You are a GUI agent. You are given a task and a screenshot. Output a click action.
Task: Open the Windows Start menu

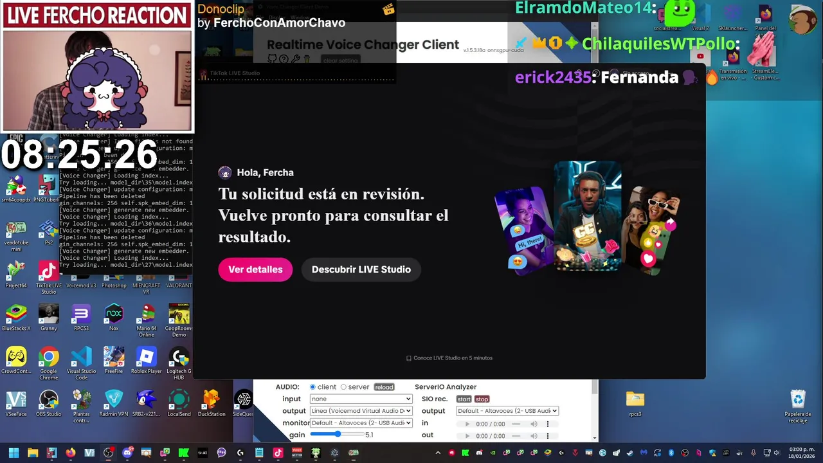click(14, 453)
